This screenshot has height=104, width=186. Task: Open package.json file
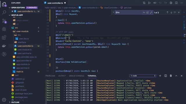[21, 97]
